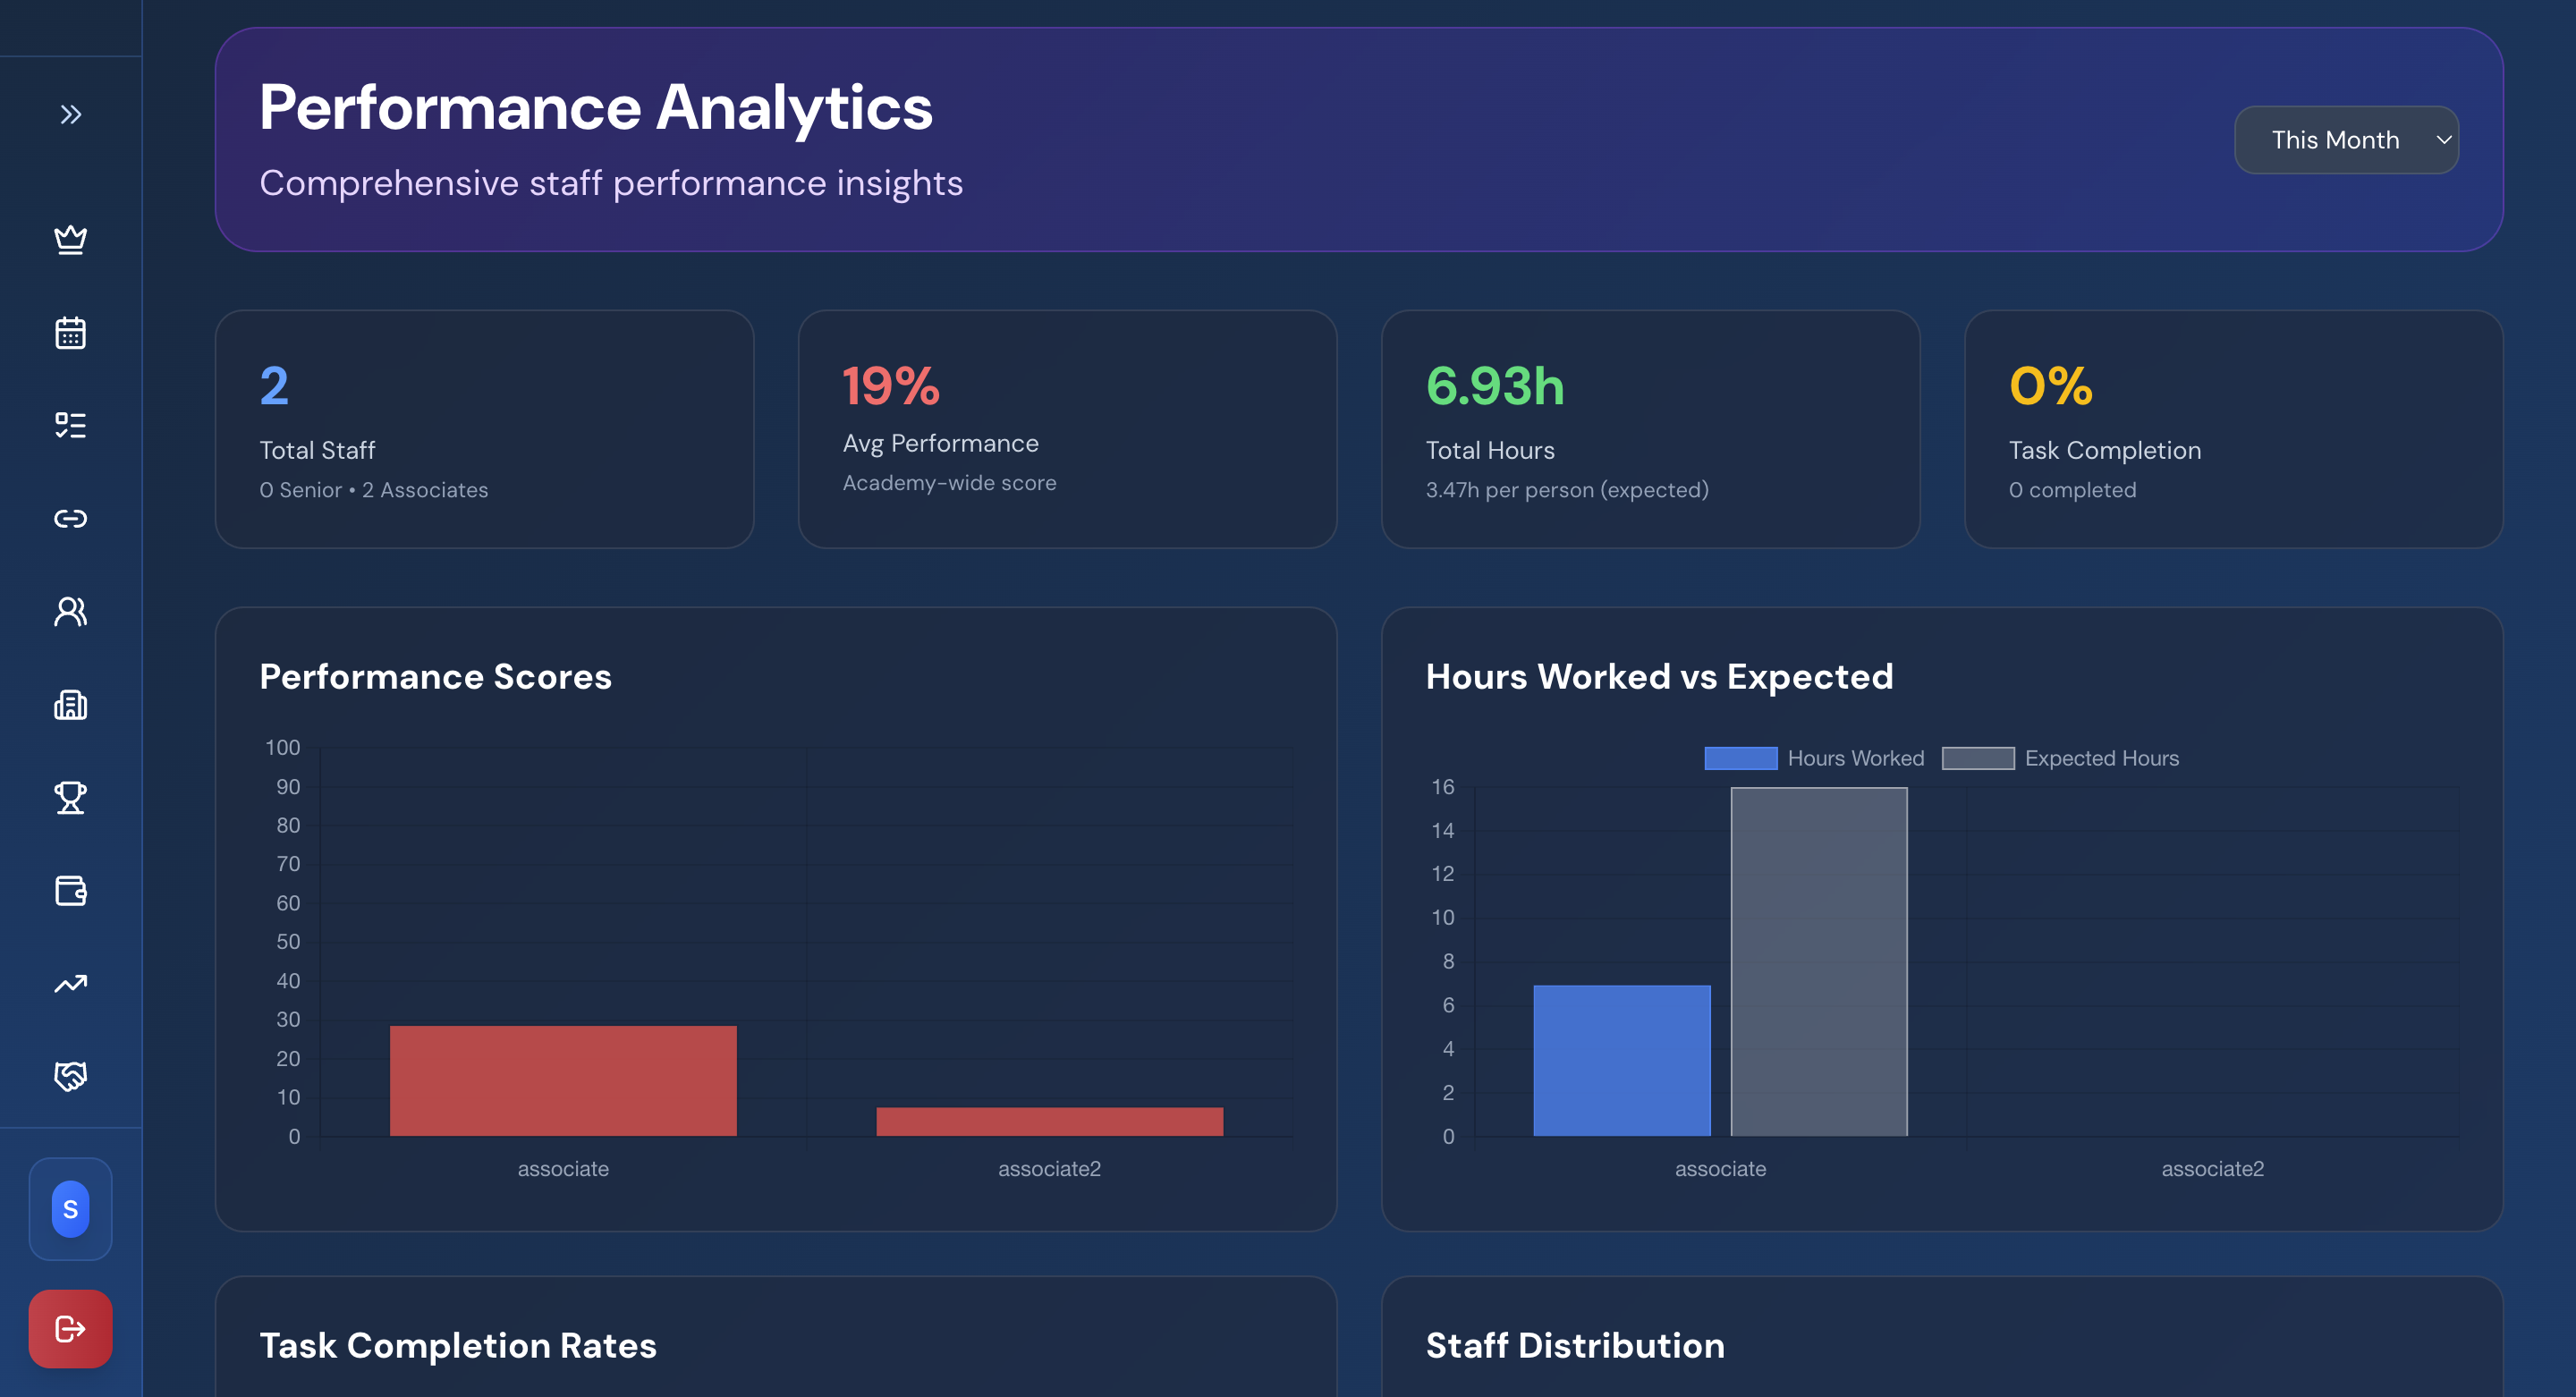Toggle Expected Hours legend item
Image resolution: width=2576 pixels, height=1397 pixels.
click(x=2060, y=758)
